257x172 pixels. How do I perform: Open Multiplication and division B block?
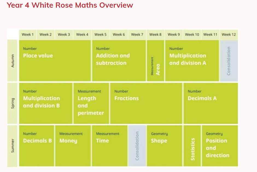[x=45, y=103]
